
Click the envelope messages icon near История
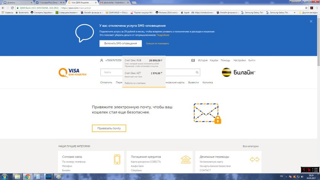coord(193,61)
